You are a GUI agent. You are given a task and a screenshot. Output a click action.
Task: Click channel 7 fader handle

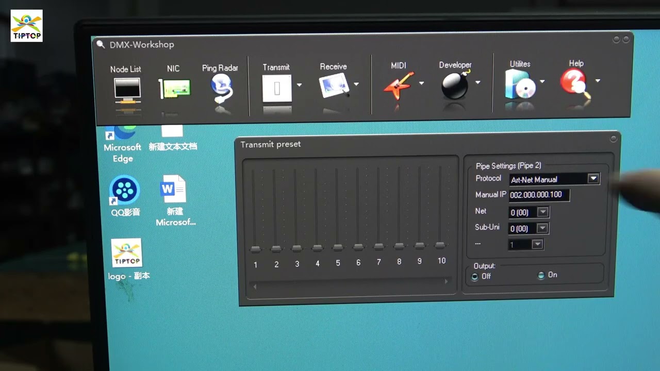coord(379,246)
